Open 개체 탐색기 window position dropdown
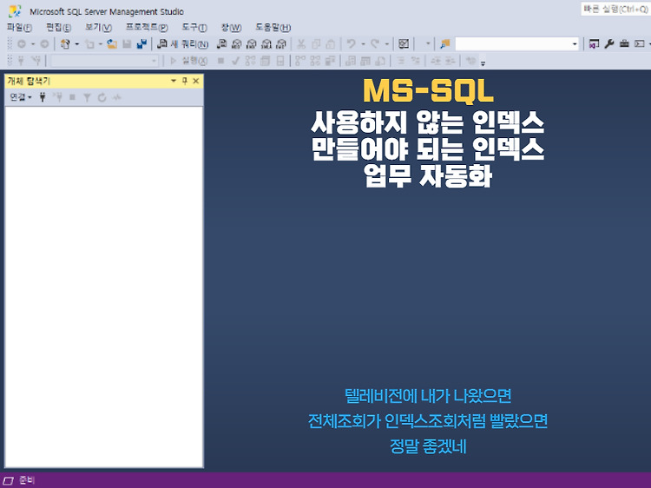 [174, 81]
